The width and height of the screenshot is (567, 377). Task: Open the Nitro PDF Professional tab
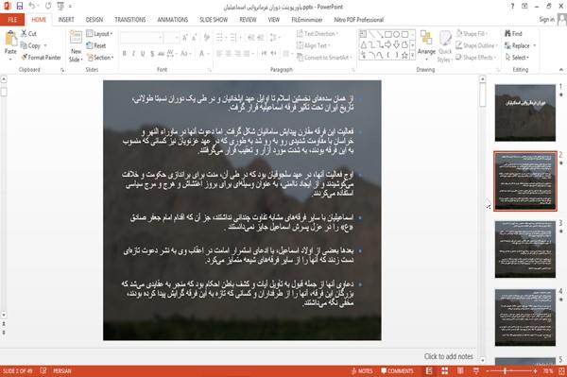[x=359, y=20]
